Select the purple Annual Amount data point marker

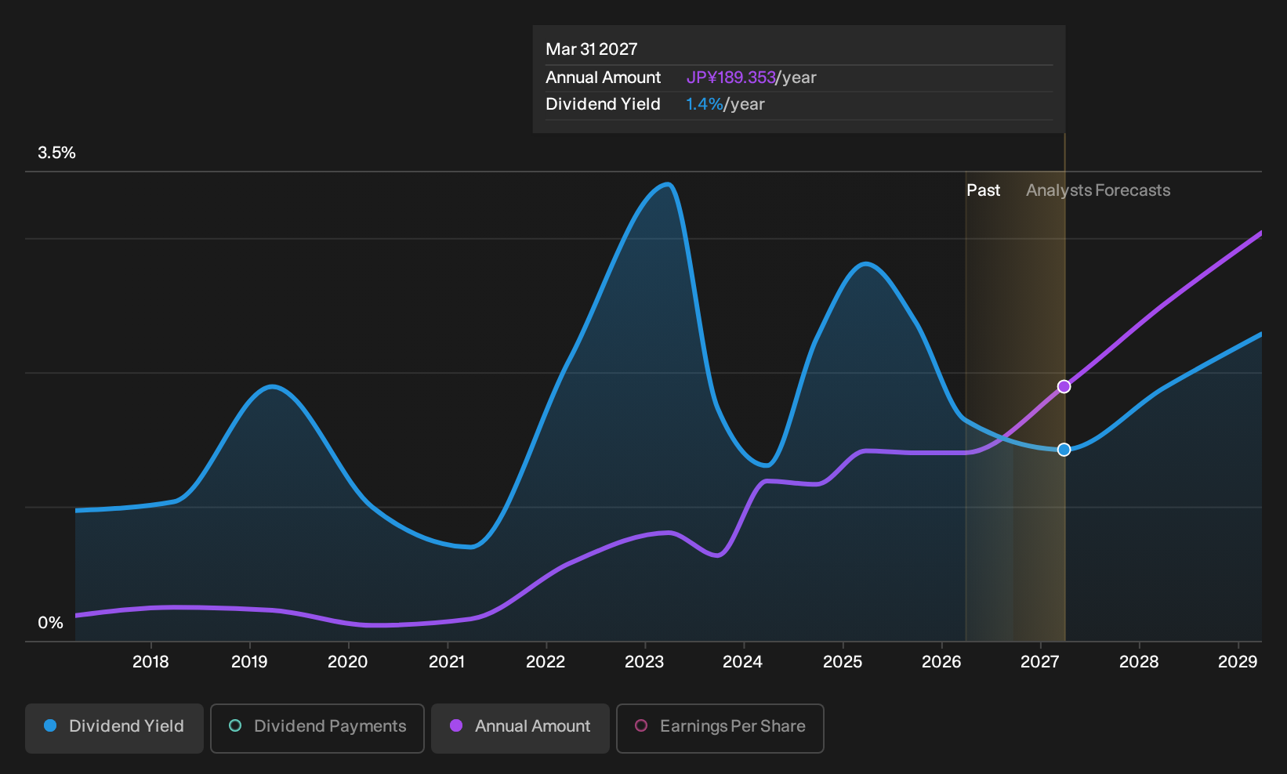pos(1064,386)
